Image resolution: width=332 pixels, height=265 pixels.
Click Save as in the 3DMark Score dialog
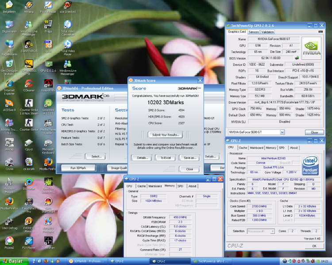click(x=190, y=158)
